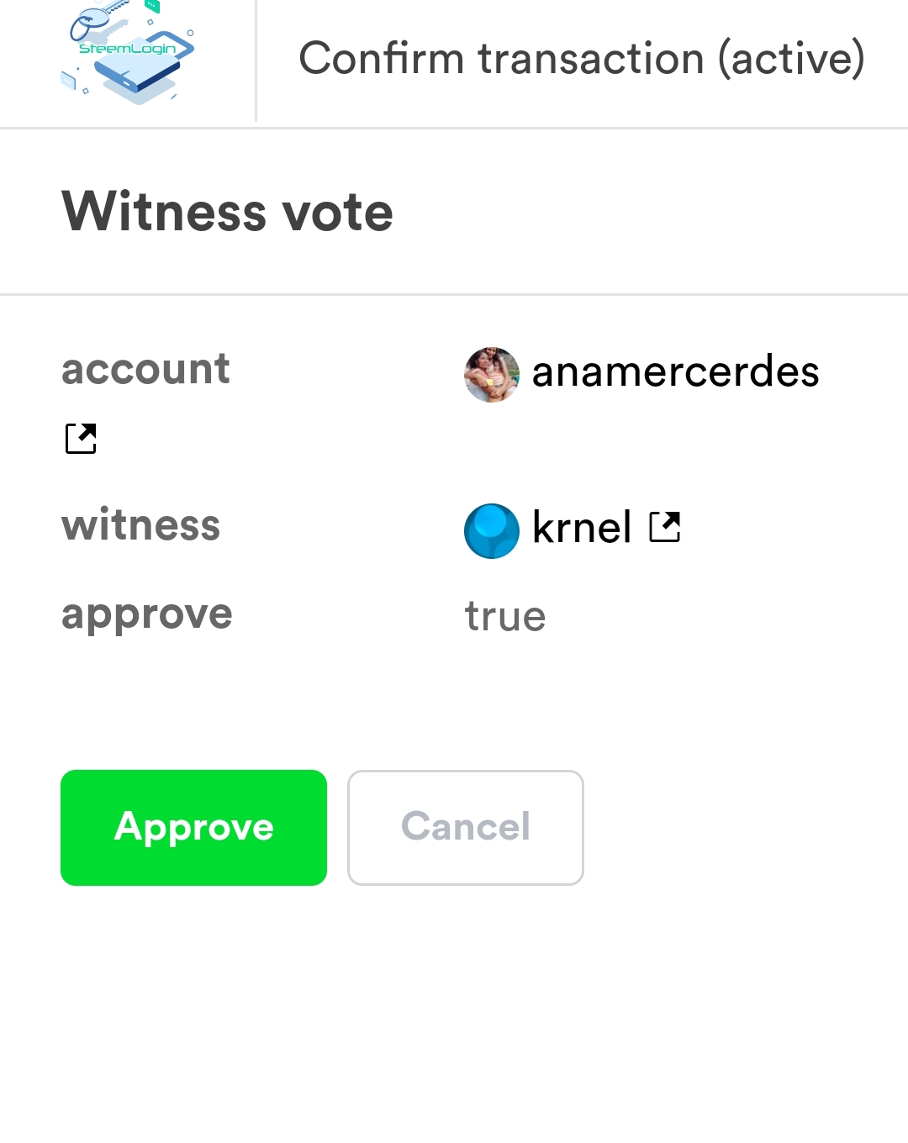Click the krnel witness avatar
The width and height of the screenshot is (908, 1143).
click(x=492, y=530)
